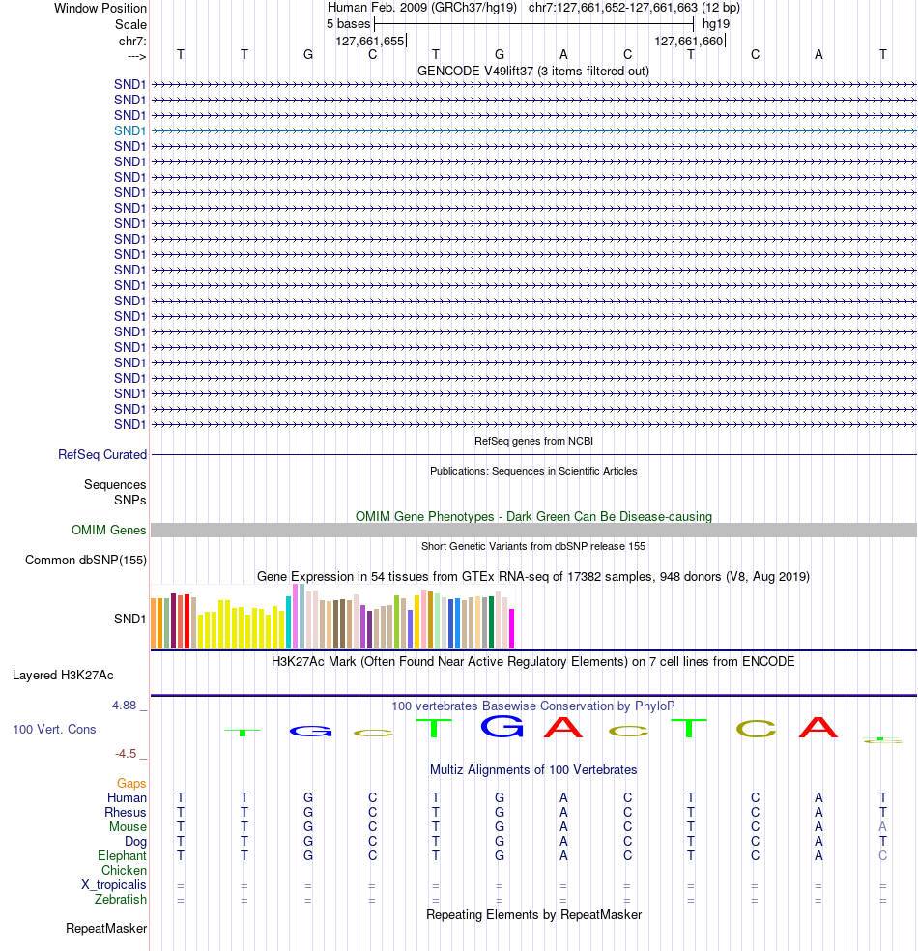Click the Chicken alignment row label
Viewport: 918px width, 951px height.
125,871
